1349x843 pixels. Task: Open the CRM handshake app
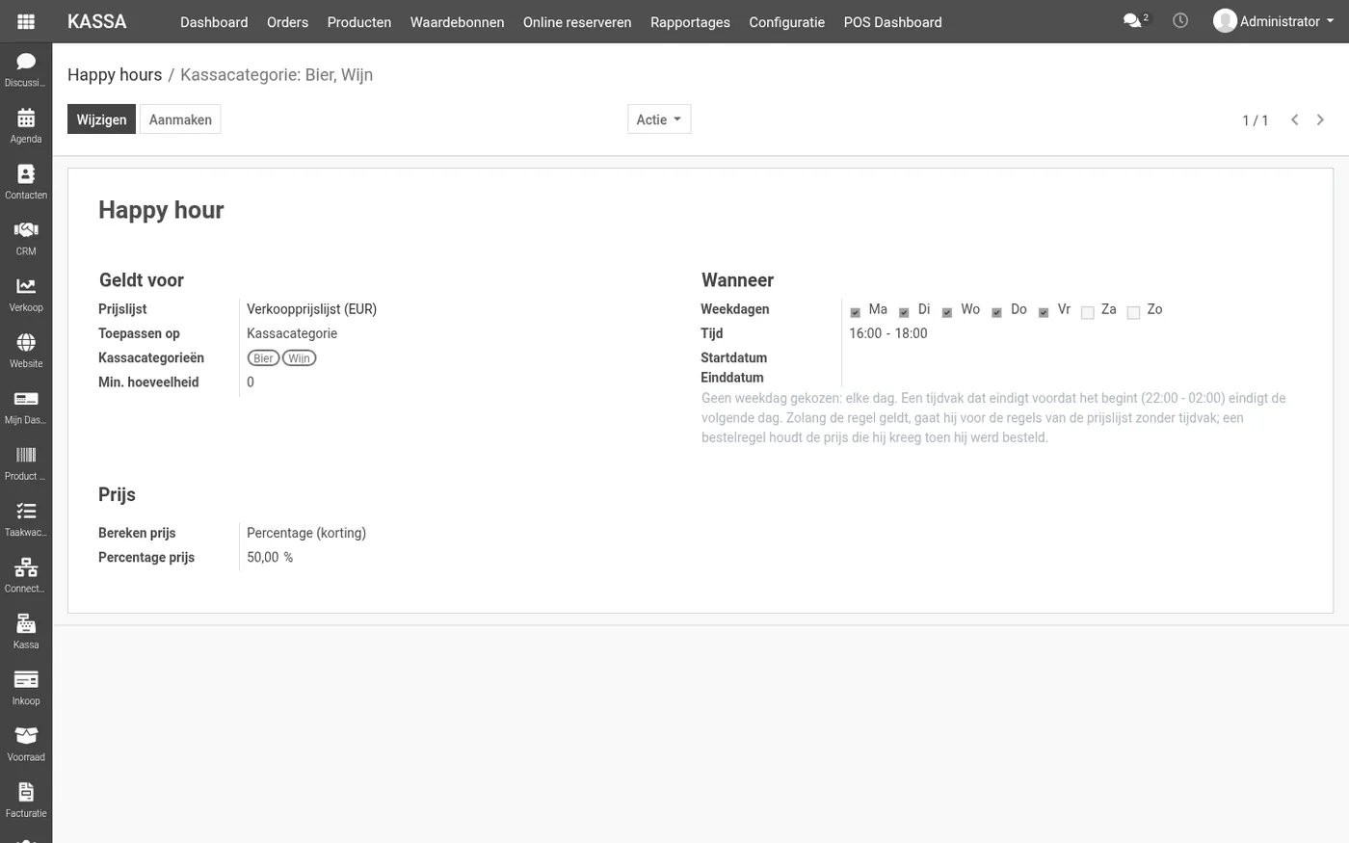(26, 238)
